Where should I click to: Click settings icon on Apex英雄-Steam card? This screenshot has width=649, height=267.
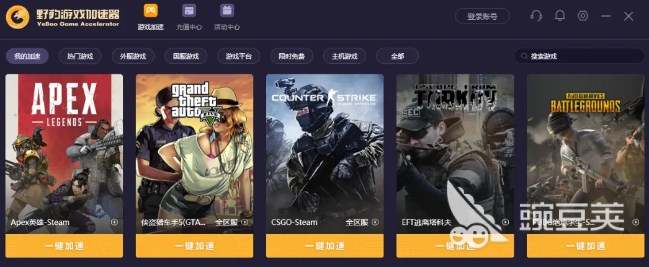tap(115, 222)
